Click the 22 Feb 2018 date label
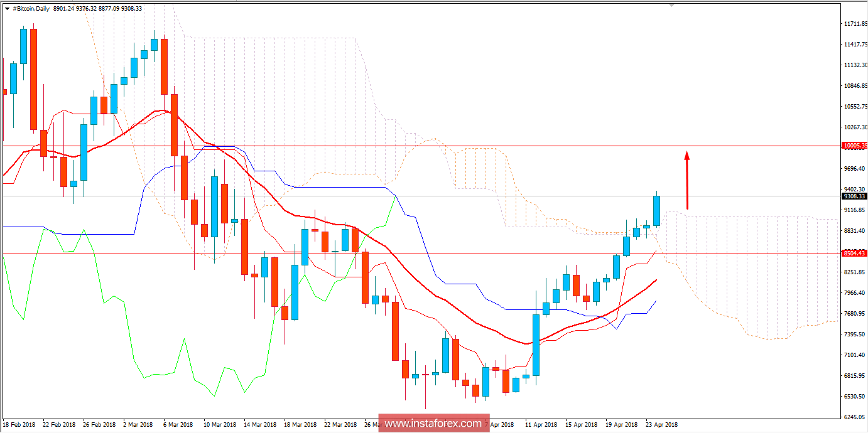868x433 pixels. (59, 425)
